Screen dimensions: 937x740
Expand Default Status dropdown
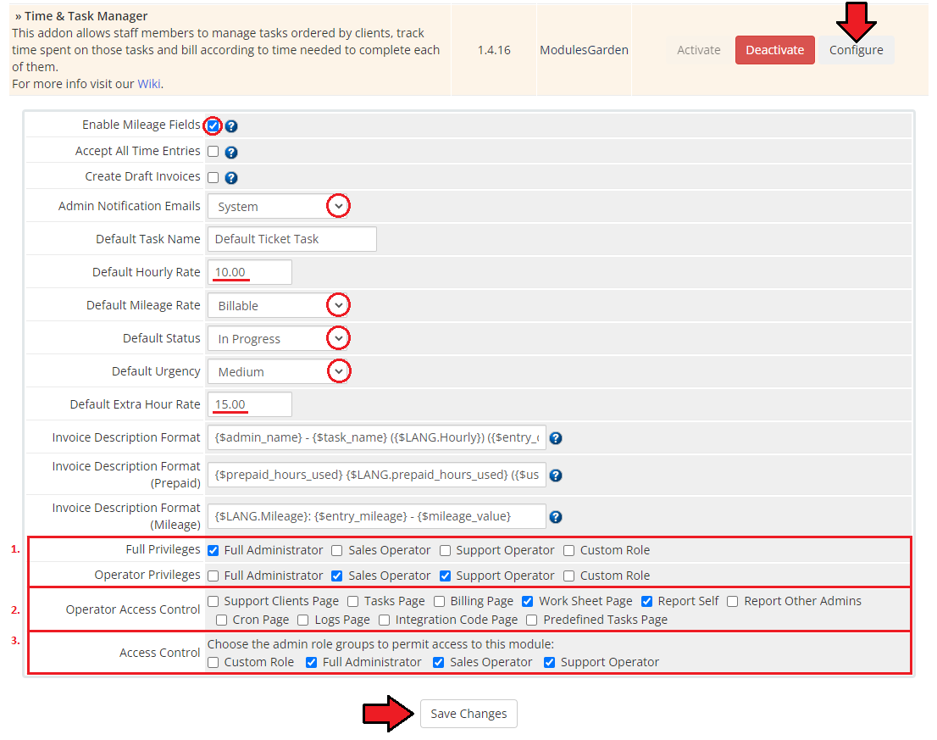[x=279, y=338]
